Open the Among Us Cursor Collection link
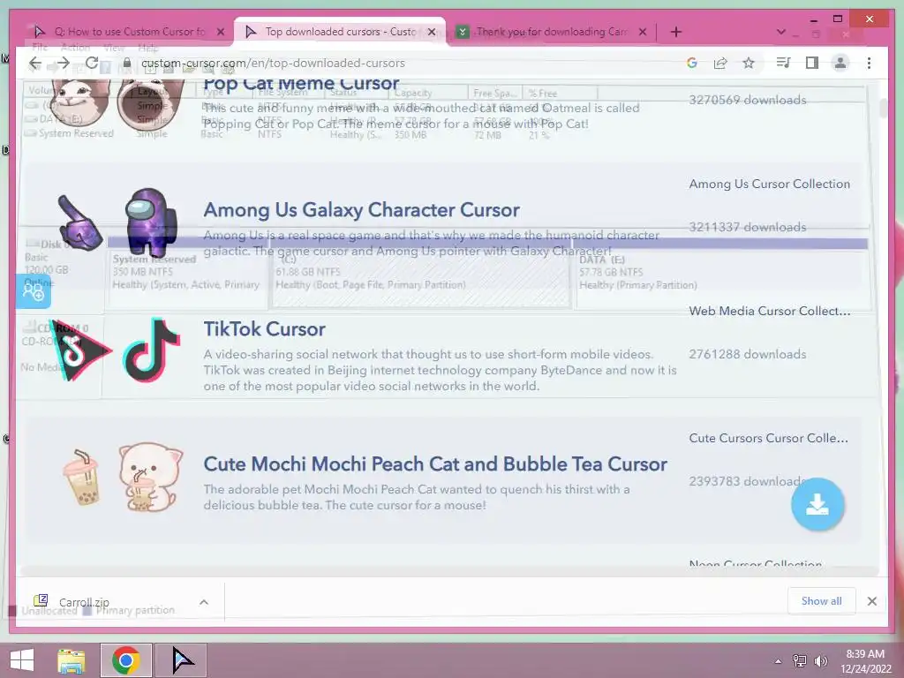This screenshot has width=904, height=678. pos(769,184)
